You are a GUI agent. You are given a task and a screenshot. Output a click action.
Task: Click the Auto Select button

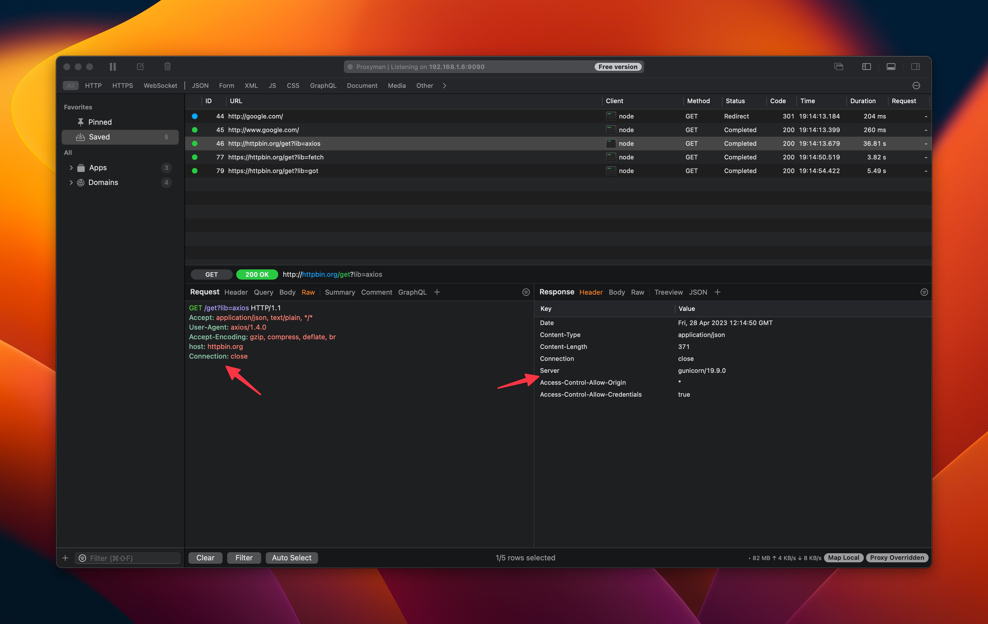point(291,558)
